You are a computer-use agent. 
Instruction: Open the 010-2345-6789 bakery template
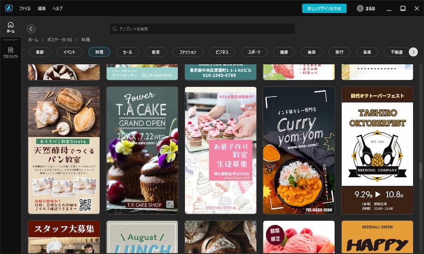pyautogui.click(x=220, y=72)
